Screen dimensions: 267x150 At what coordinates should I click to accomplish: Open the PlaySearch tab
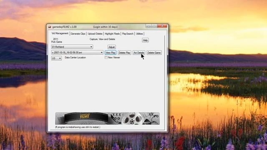[128, 34]
